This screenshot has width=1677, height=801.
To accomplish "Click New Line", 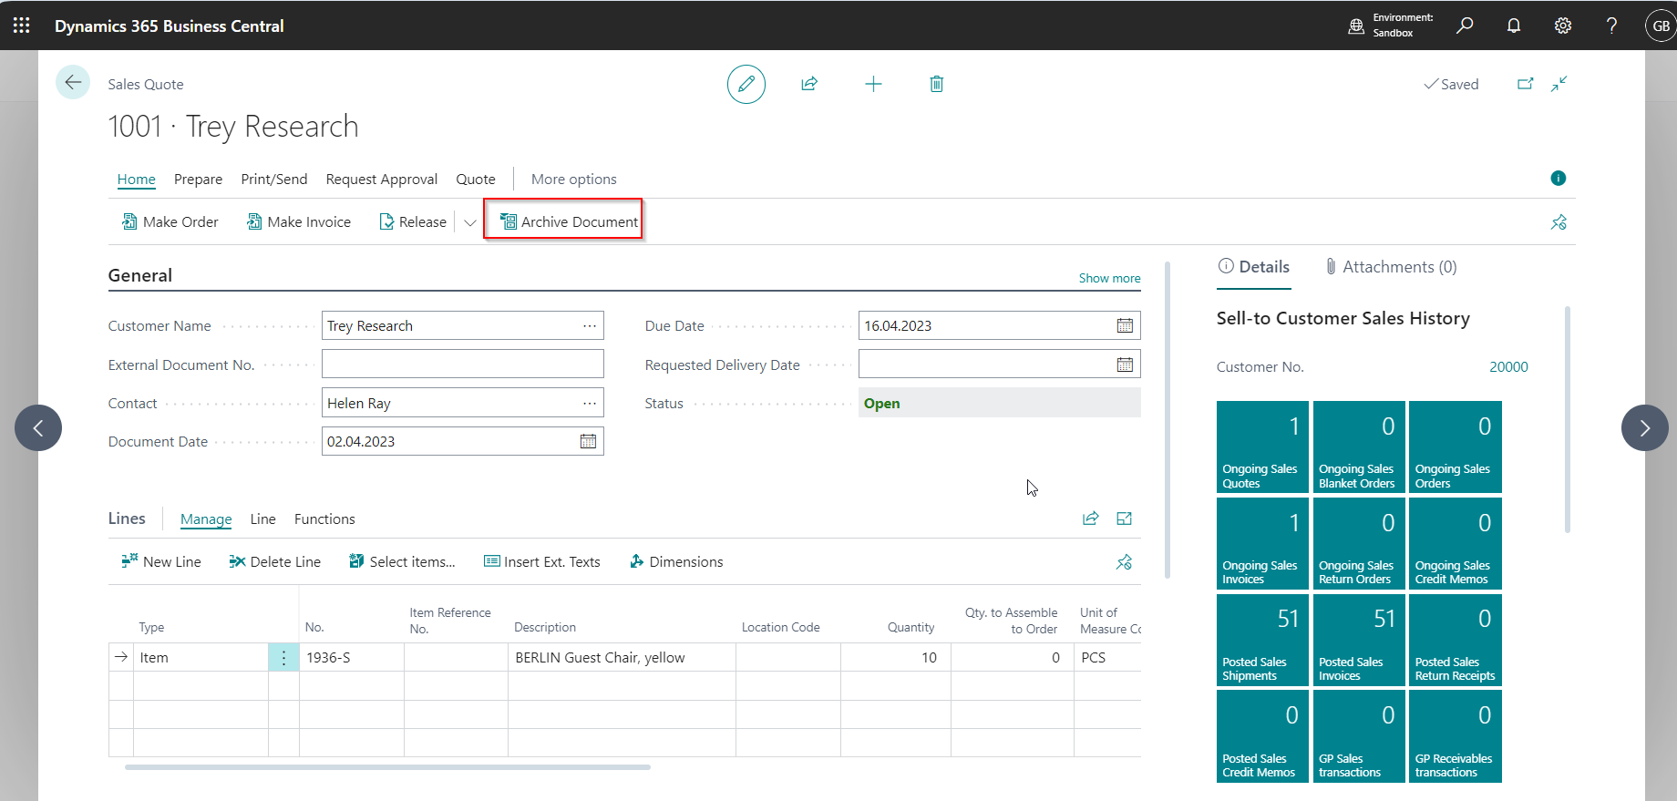I will tap(161, 562).
